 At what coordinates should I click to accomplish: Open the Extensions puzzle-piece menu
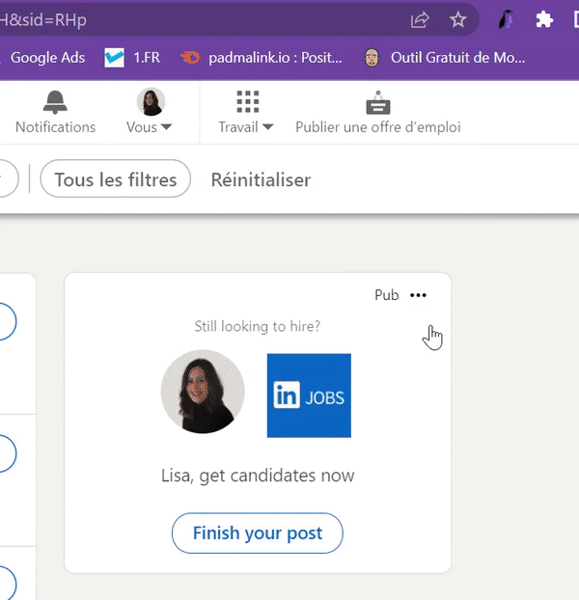[x=544, y=19]
